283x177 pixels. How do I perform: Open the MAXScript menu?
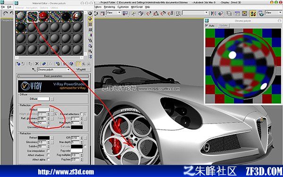tap(137, 7)
